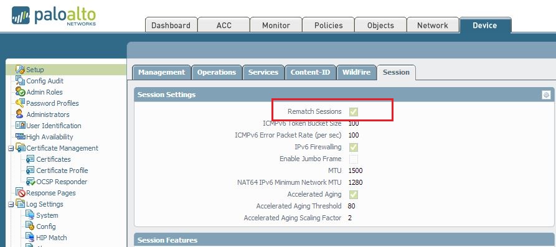556x247 pixels.
Task: Open Response Pages in the sidebar
Action: [x=50, y=193]
